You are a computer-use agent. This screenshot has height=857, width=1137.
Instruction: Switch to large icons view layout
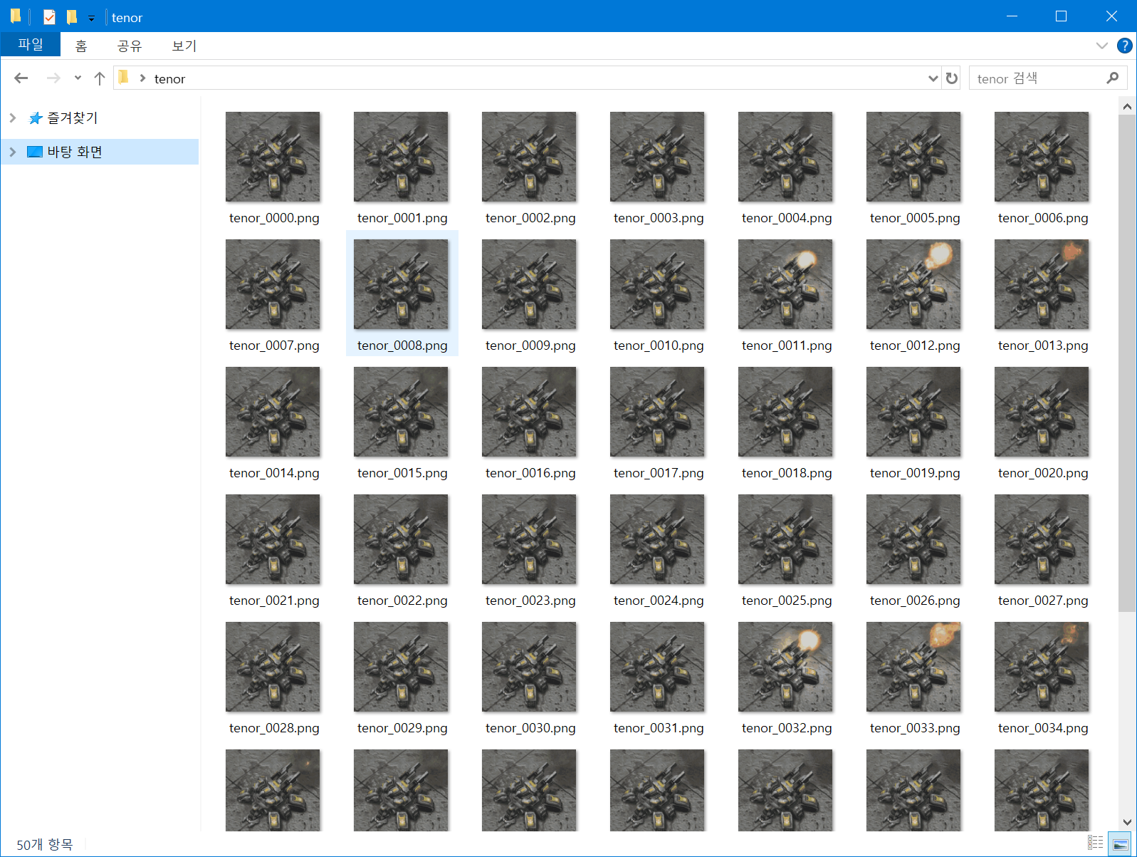click(x=1120, y=843)
